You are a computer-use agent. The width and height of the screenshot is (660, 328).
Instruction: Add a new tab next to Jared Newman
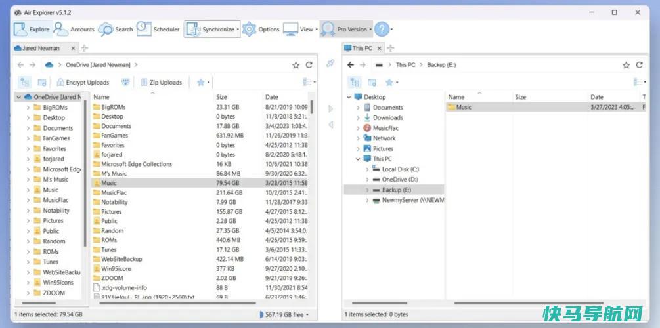[x=84, y=49]
